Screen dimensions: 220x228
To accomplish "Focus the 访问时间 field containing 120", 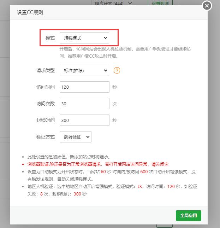I will tap(84, 87).
